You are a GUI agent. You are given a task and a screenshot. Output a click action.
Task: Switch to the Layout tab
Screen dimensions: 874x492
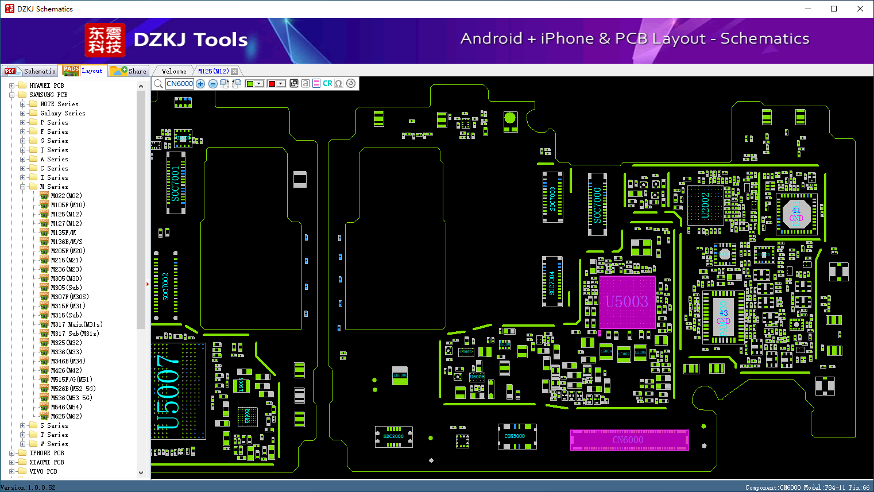tap(83, 71)
